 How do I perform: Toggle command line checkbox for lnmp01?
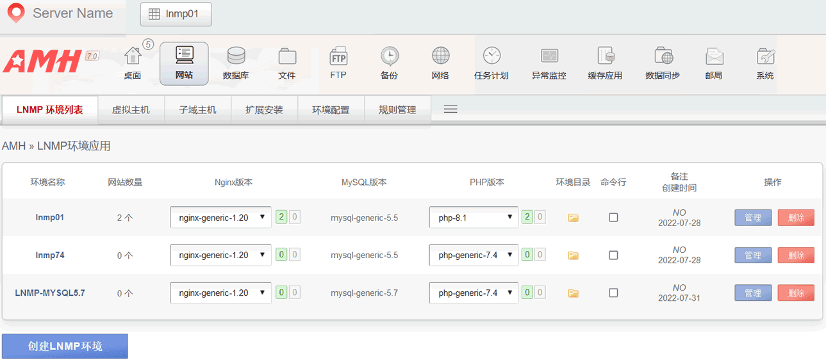pyautogui.click(x=613, y=218)
